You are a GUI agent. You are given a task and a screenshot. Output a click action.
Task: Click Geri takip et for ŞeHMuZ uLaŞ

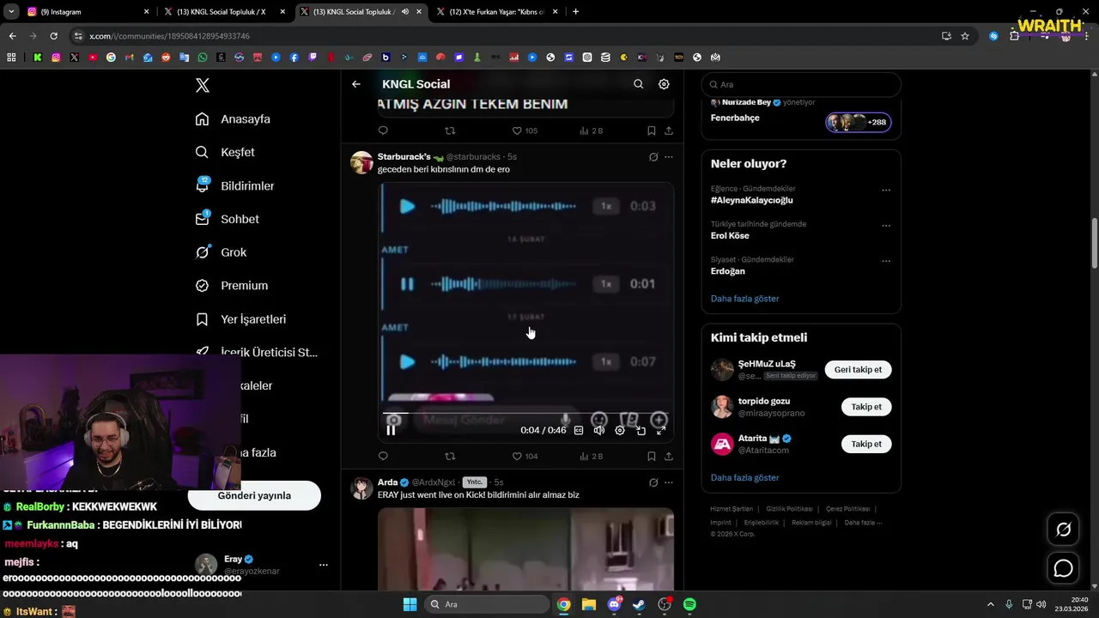tap(858, 370)
